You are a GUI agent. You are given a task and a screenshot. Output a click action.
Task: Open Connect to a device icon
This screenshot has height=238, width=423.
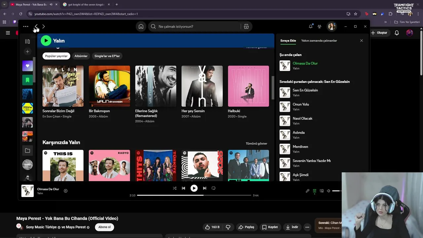[322, 191]
